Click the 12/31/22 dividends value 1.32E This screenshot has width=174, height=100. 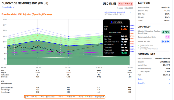coord(68,77)
